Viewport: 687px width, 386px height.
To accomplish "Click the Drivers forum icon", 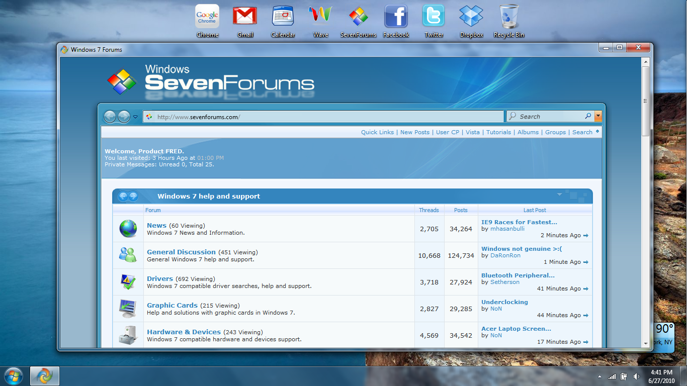I will point(128,281).
